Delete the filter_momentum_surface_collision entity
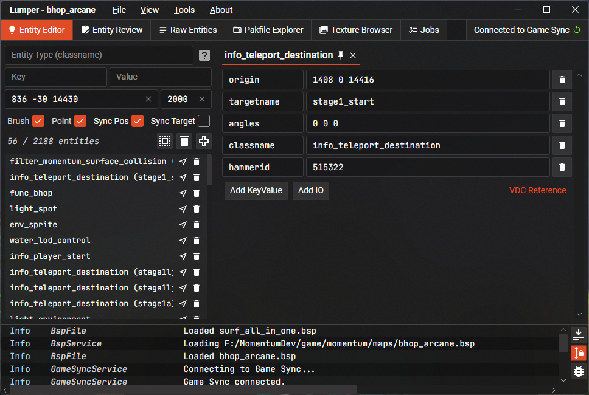 point(197,162)
